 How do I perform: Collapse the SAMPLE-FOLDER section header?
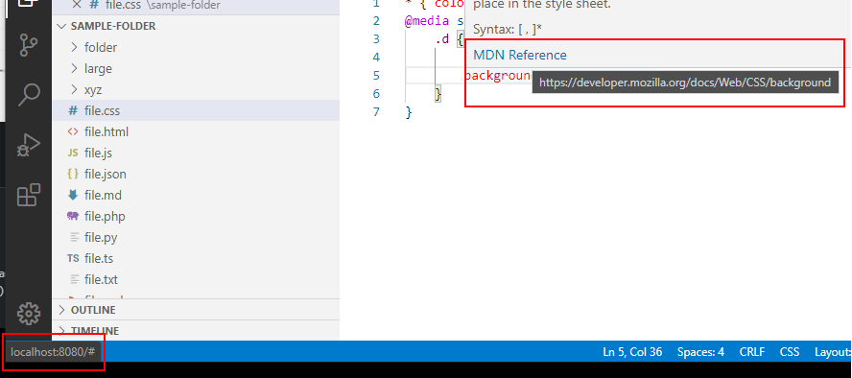point(196,26)
